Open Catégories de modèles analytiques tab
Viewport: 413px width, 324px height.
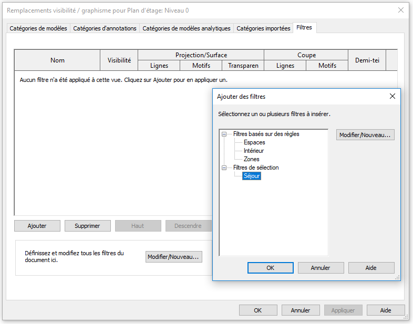(x=187, y=28)
